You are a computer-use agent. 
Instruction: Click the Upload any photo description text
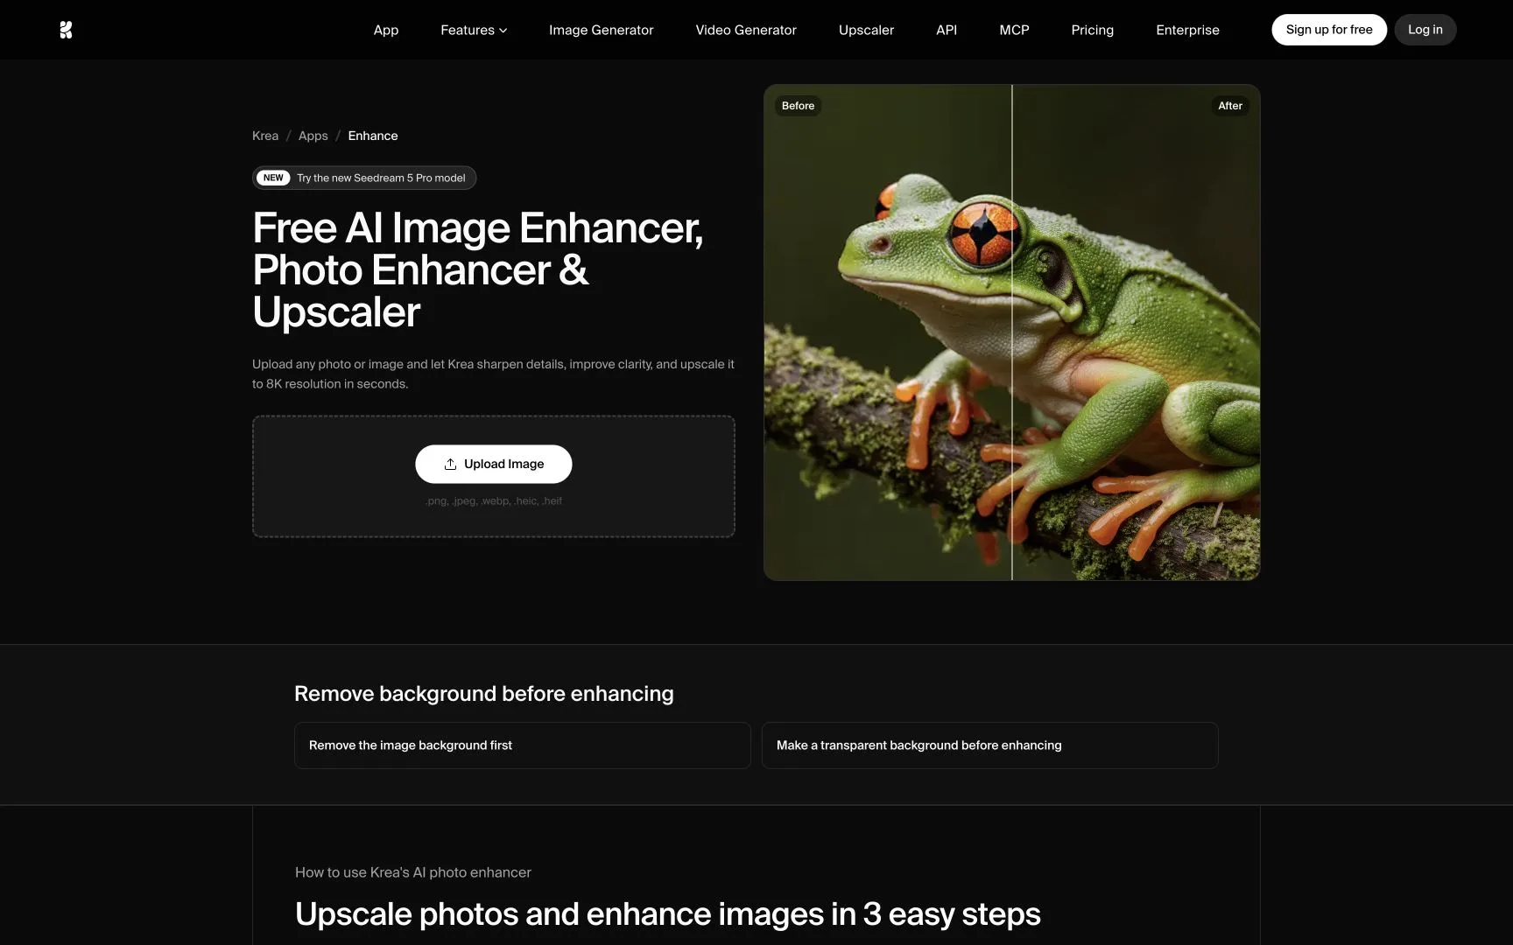[494, 374]
